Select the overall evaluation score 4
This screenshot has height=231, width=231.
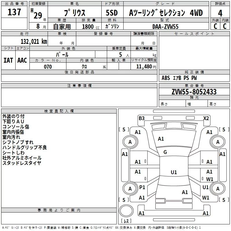click(x=220, y=13)
